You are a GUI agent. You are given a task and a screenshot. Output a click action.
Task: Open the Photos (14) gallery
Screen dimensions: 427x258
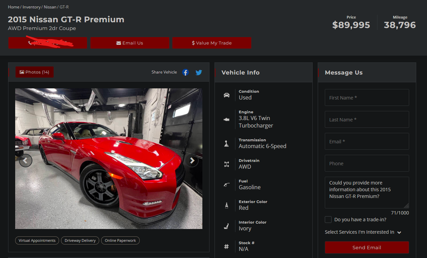click(34, 72)
